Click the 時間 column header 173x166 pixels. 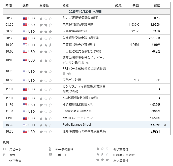coord(8,5)
